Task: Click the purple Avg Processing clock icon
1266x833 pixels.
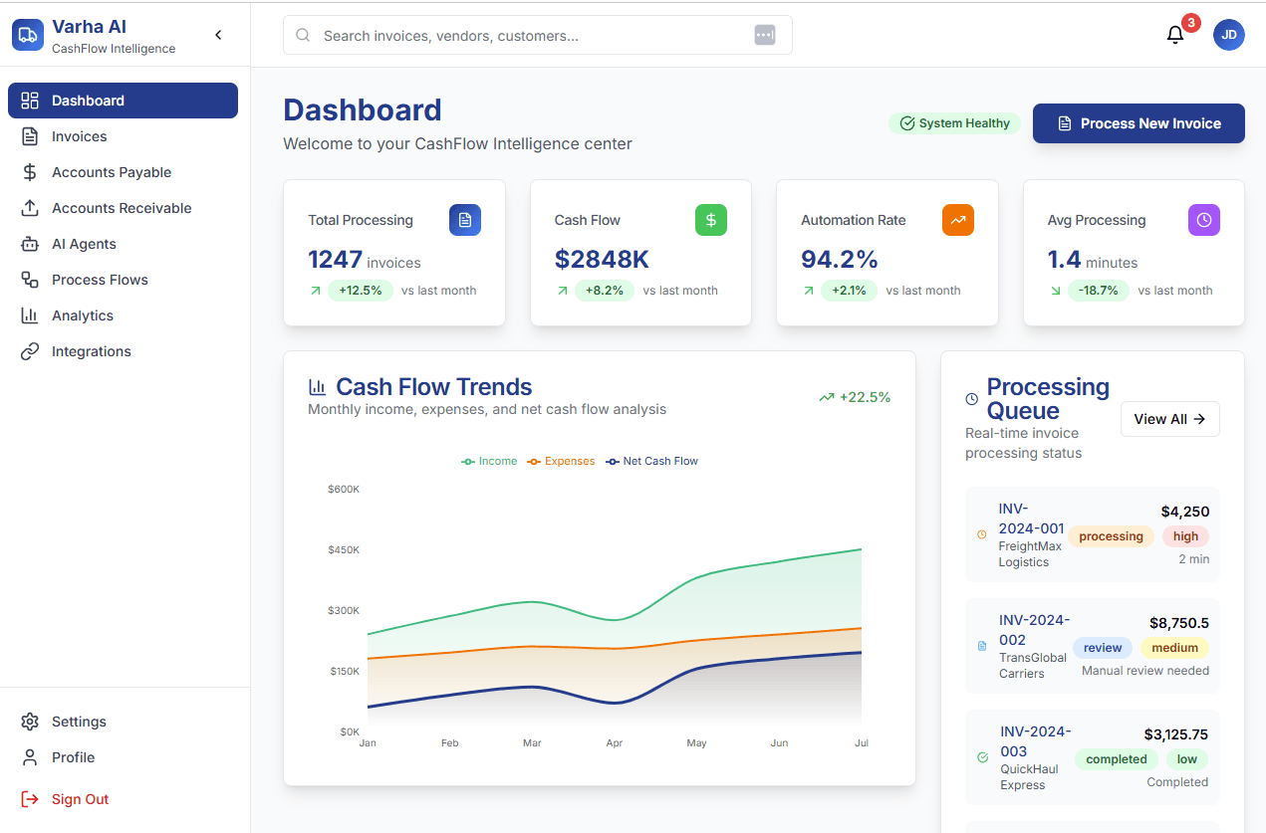Action: tap(1203, 220)
